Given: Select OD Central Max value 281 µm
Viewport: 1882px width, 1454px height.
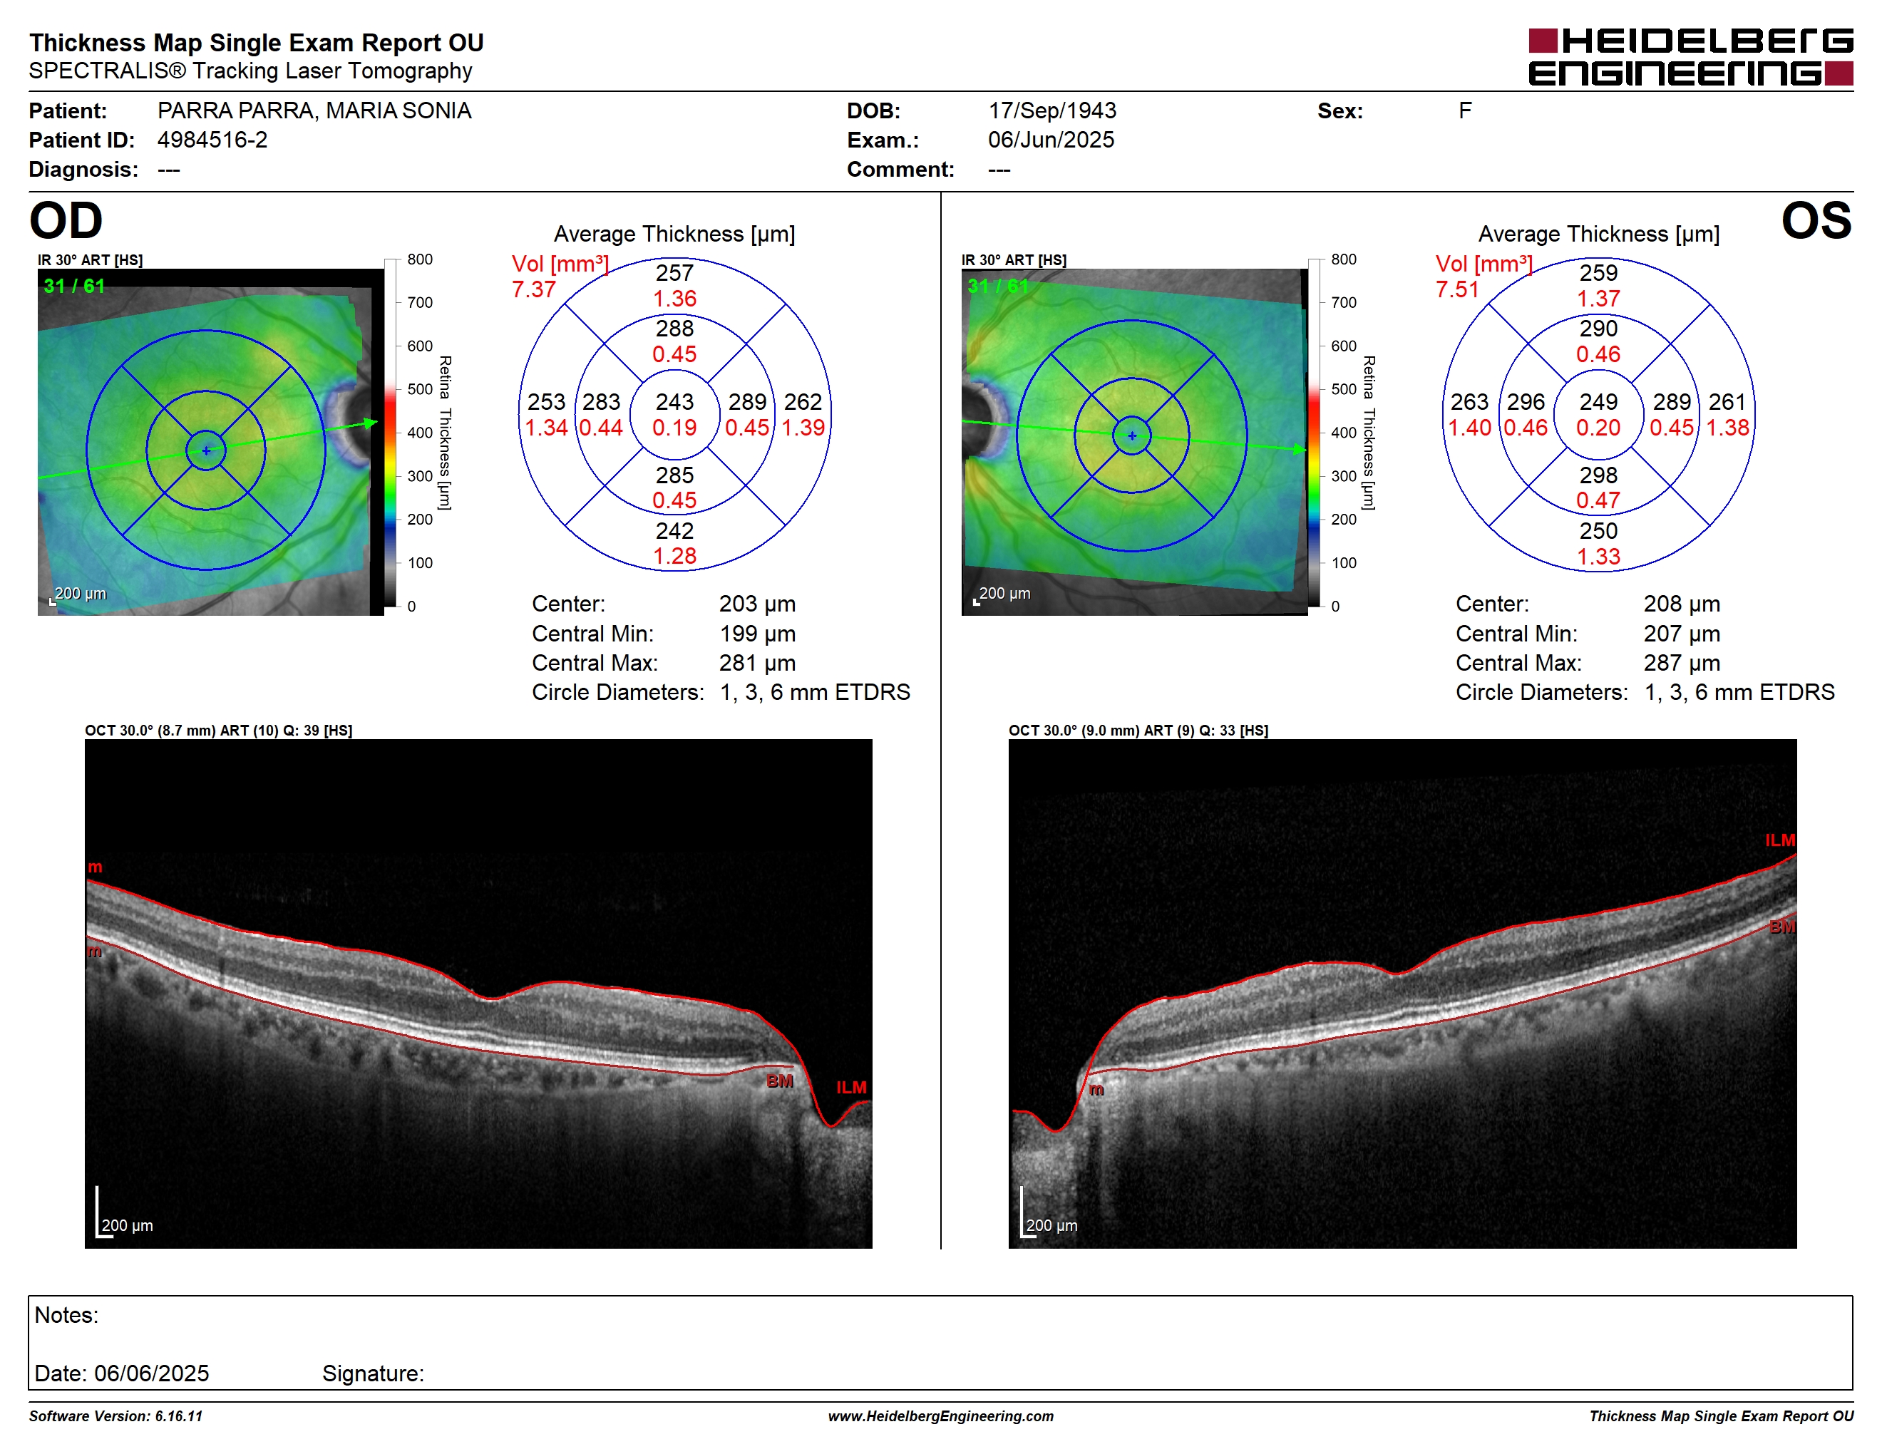Looking at the screenshot, I should [758, 664].
